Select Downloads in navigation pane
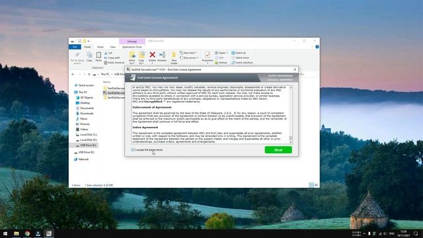 85,113
